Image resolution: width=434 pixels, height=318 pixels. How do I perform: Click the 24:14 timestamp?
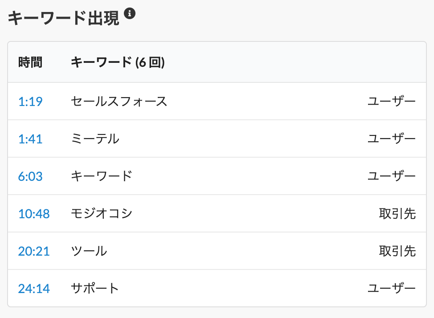[34, 289]
